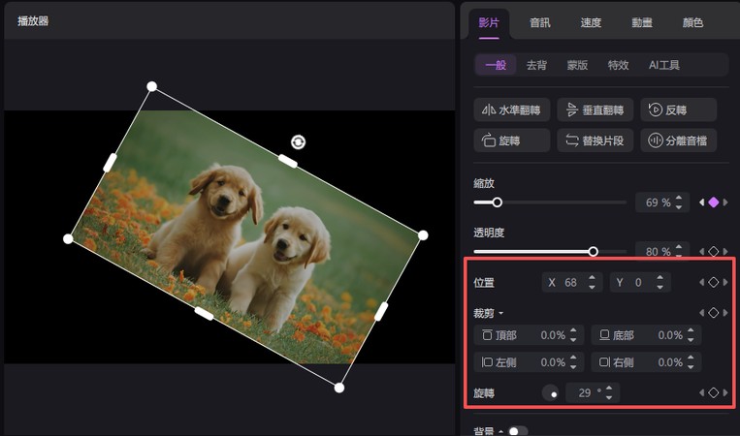Click the X position field showing 68
The width and height of the screenshot is (740, 436).
click(x=572, y=282)
